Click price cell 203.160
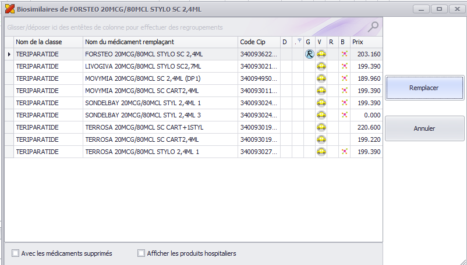 (x=366, y=54)
